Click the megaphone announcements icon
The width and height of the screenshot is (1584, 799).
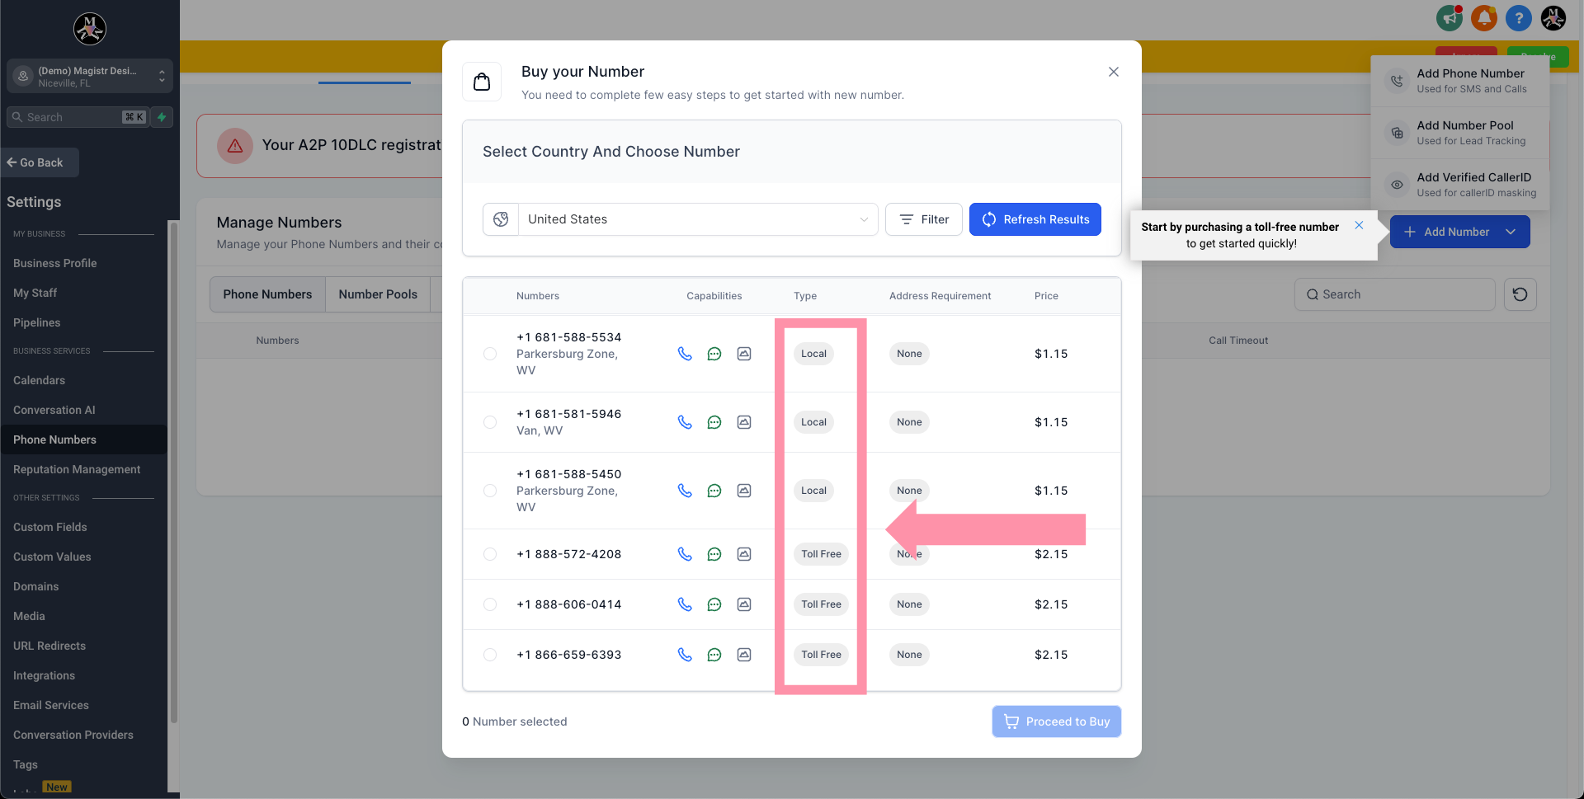click(x=1449, y=18)
